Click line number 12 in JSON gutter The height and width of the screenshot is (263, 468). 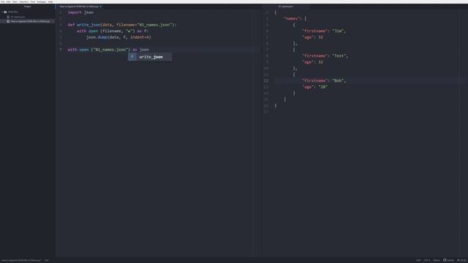[266, 80]
